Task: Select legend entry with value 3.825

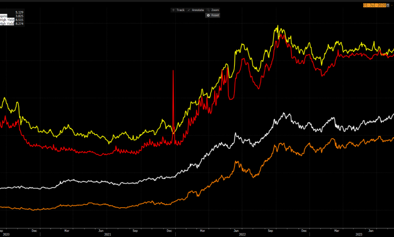Action: (9, 16)
